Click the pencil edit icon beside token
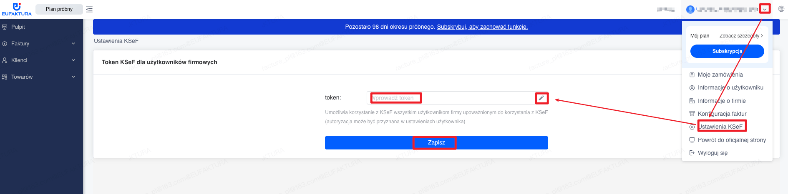The image size is (788, 194). tap(541, 98)
